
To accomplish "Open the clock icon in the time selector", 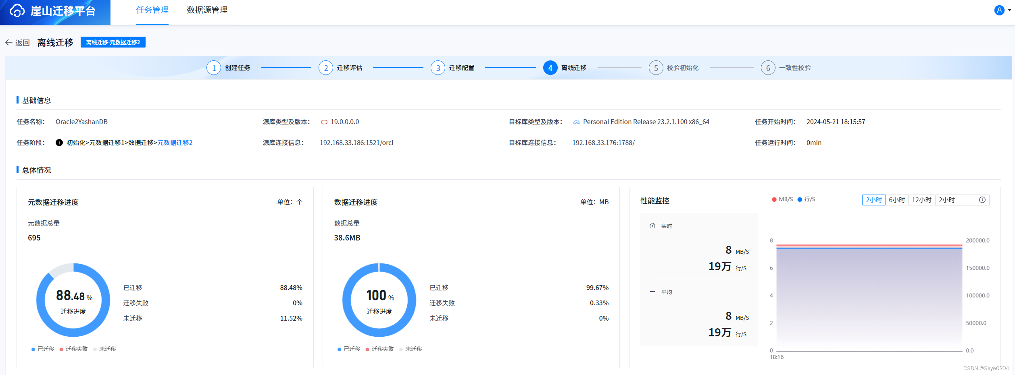I will coord(983,199).
